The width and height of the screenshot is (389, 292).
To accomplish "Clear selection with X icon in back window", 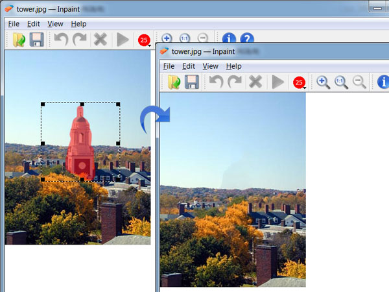I will coord(100,40).
